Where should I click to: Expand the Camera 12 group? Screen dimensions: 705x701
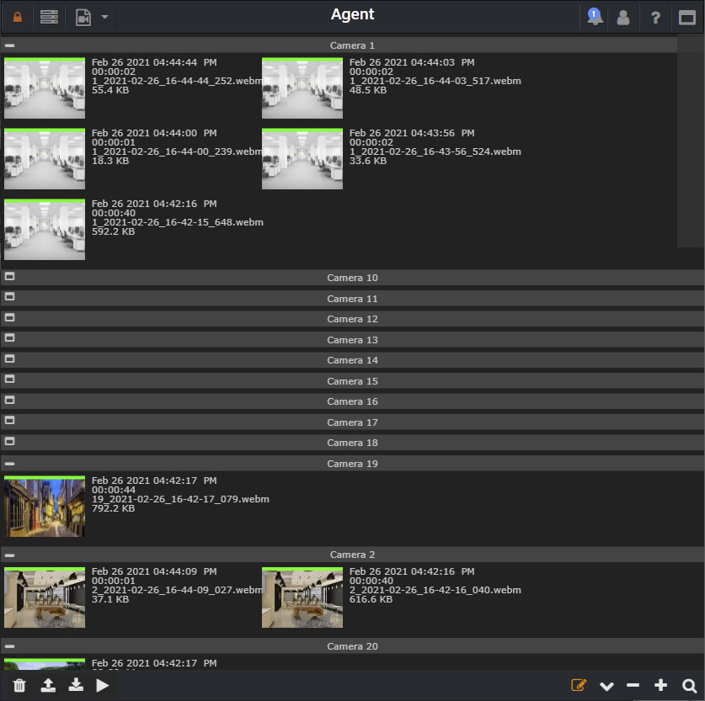pos(10,318)
